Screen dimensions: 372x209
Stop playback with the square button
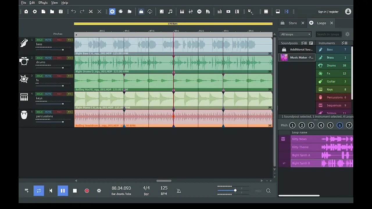[75, 191]
